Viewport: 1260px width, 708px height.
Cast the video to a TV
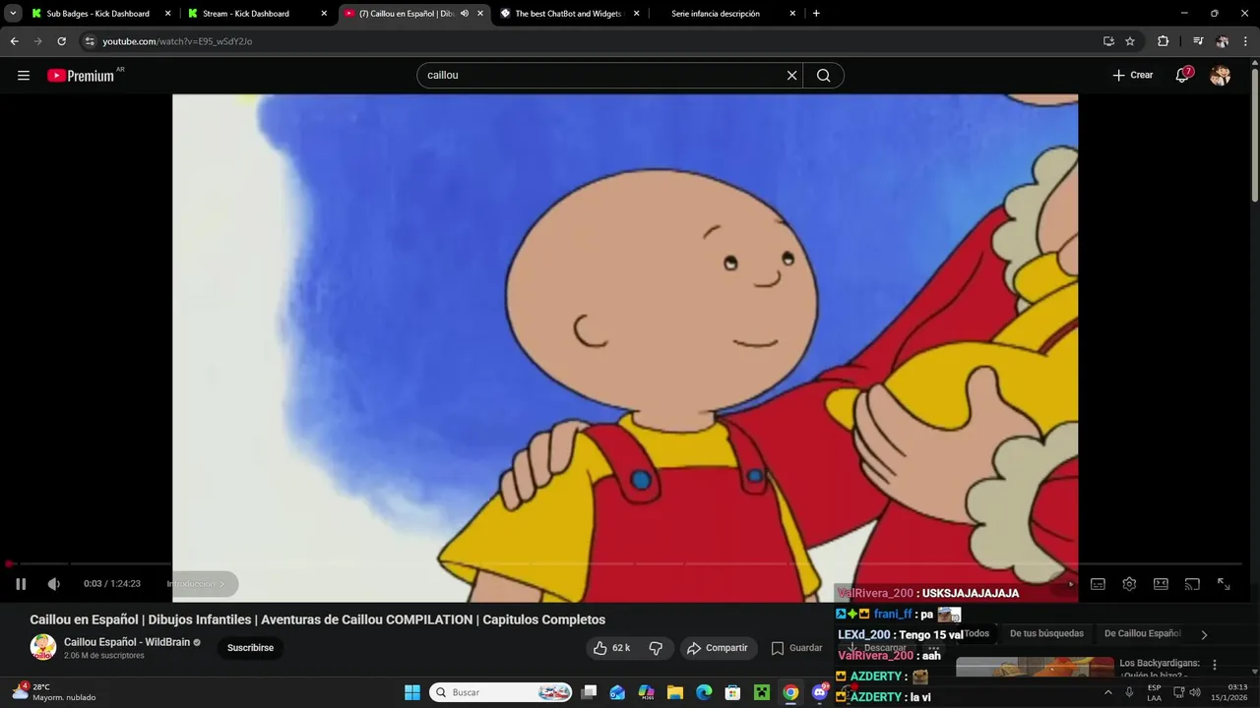pyautogui.click(x=1192, y=584)
